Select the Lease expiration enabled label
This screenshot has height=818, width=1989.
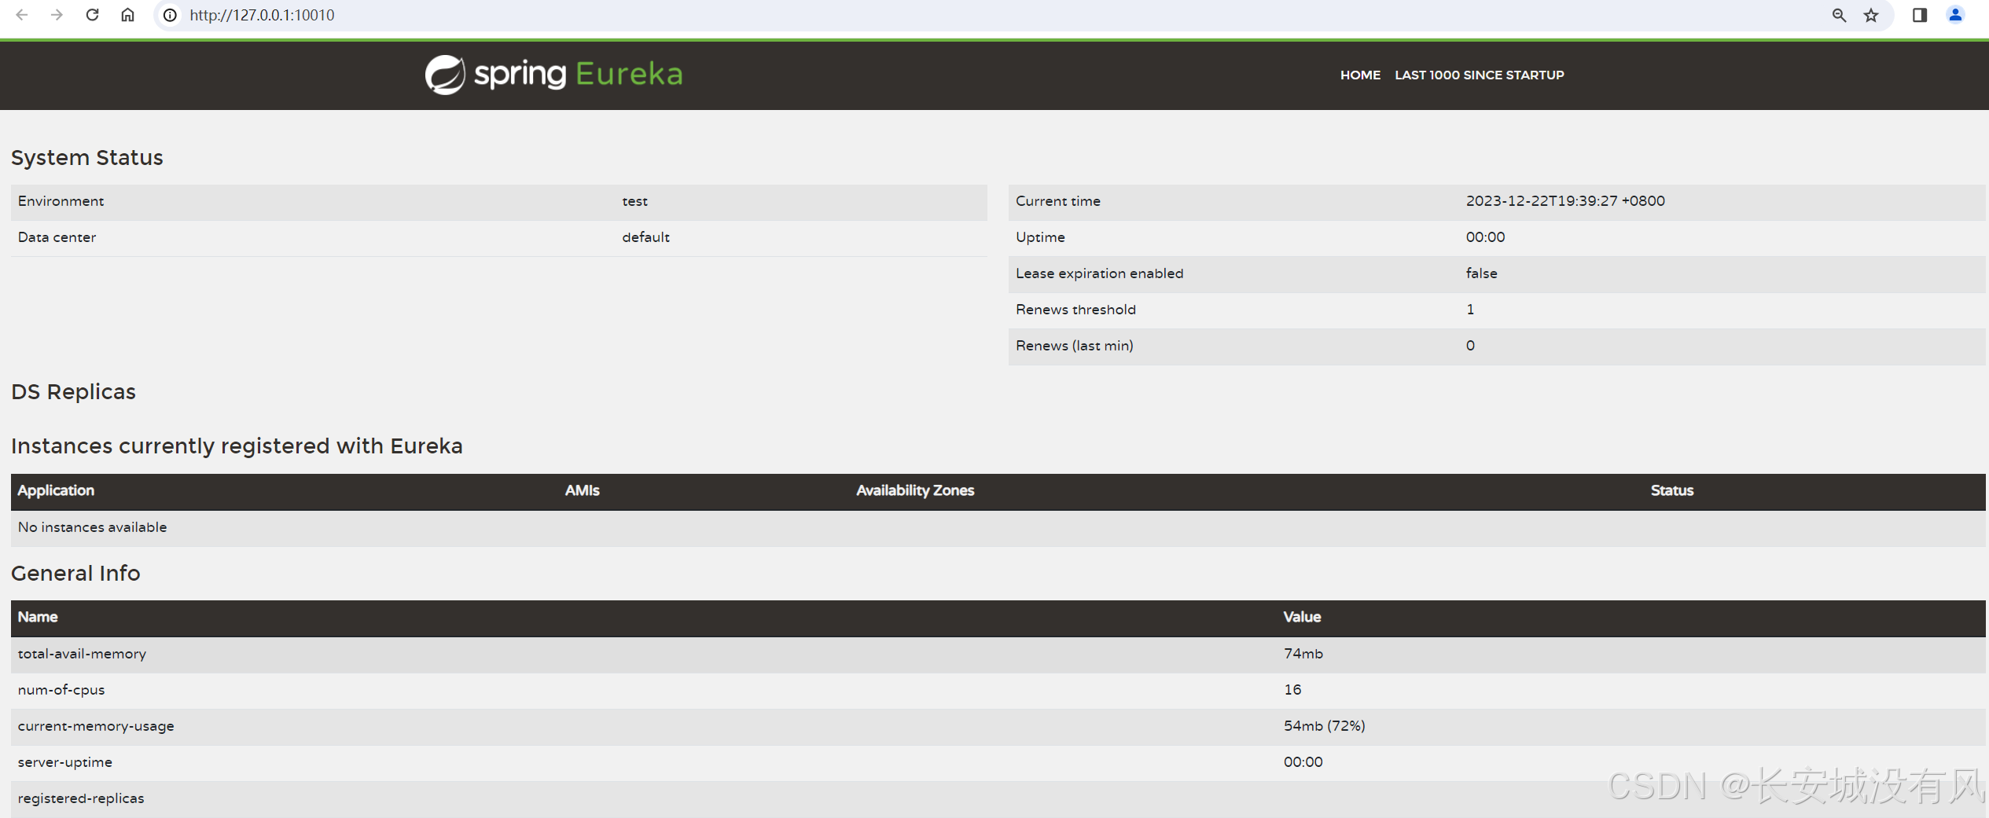point(1099,273)
